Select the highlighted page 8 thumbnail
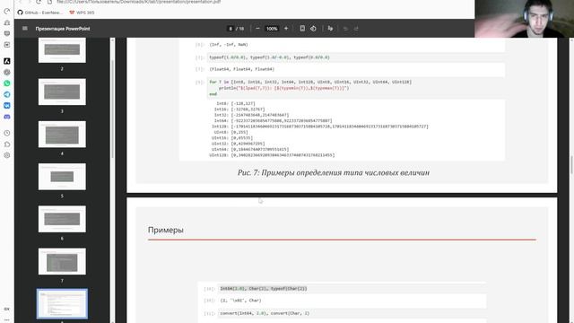The height and width of the screenshot is (323, 574). click(x=62, y=303)
